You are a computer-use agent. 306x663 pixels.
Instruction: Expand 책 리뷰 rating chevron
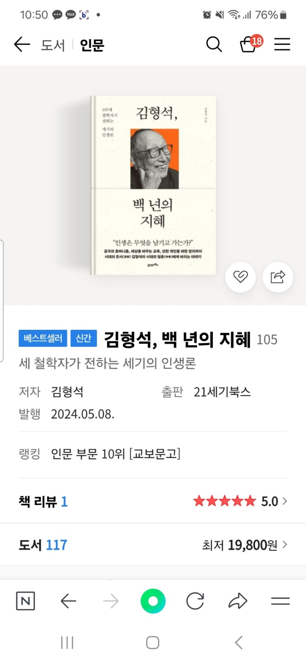(x=285, y=501)
